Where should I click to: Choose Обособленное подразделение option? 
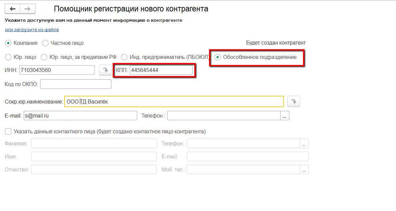coord(218,57)
